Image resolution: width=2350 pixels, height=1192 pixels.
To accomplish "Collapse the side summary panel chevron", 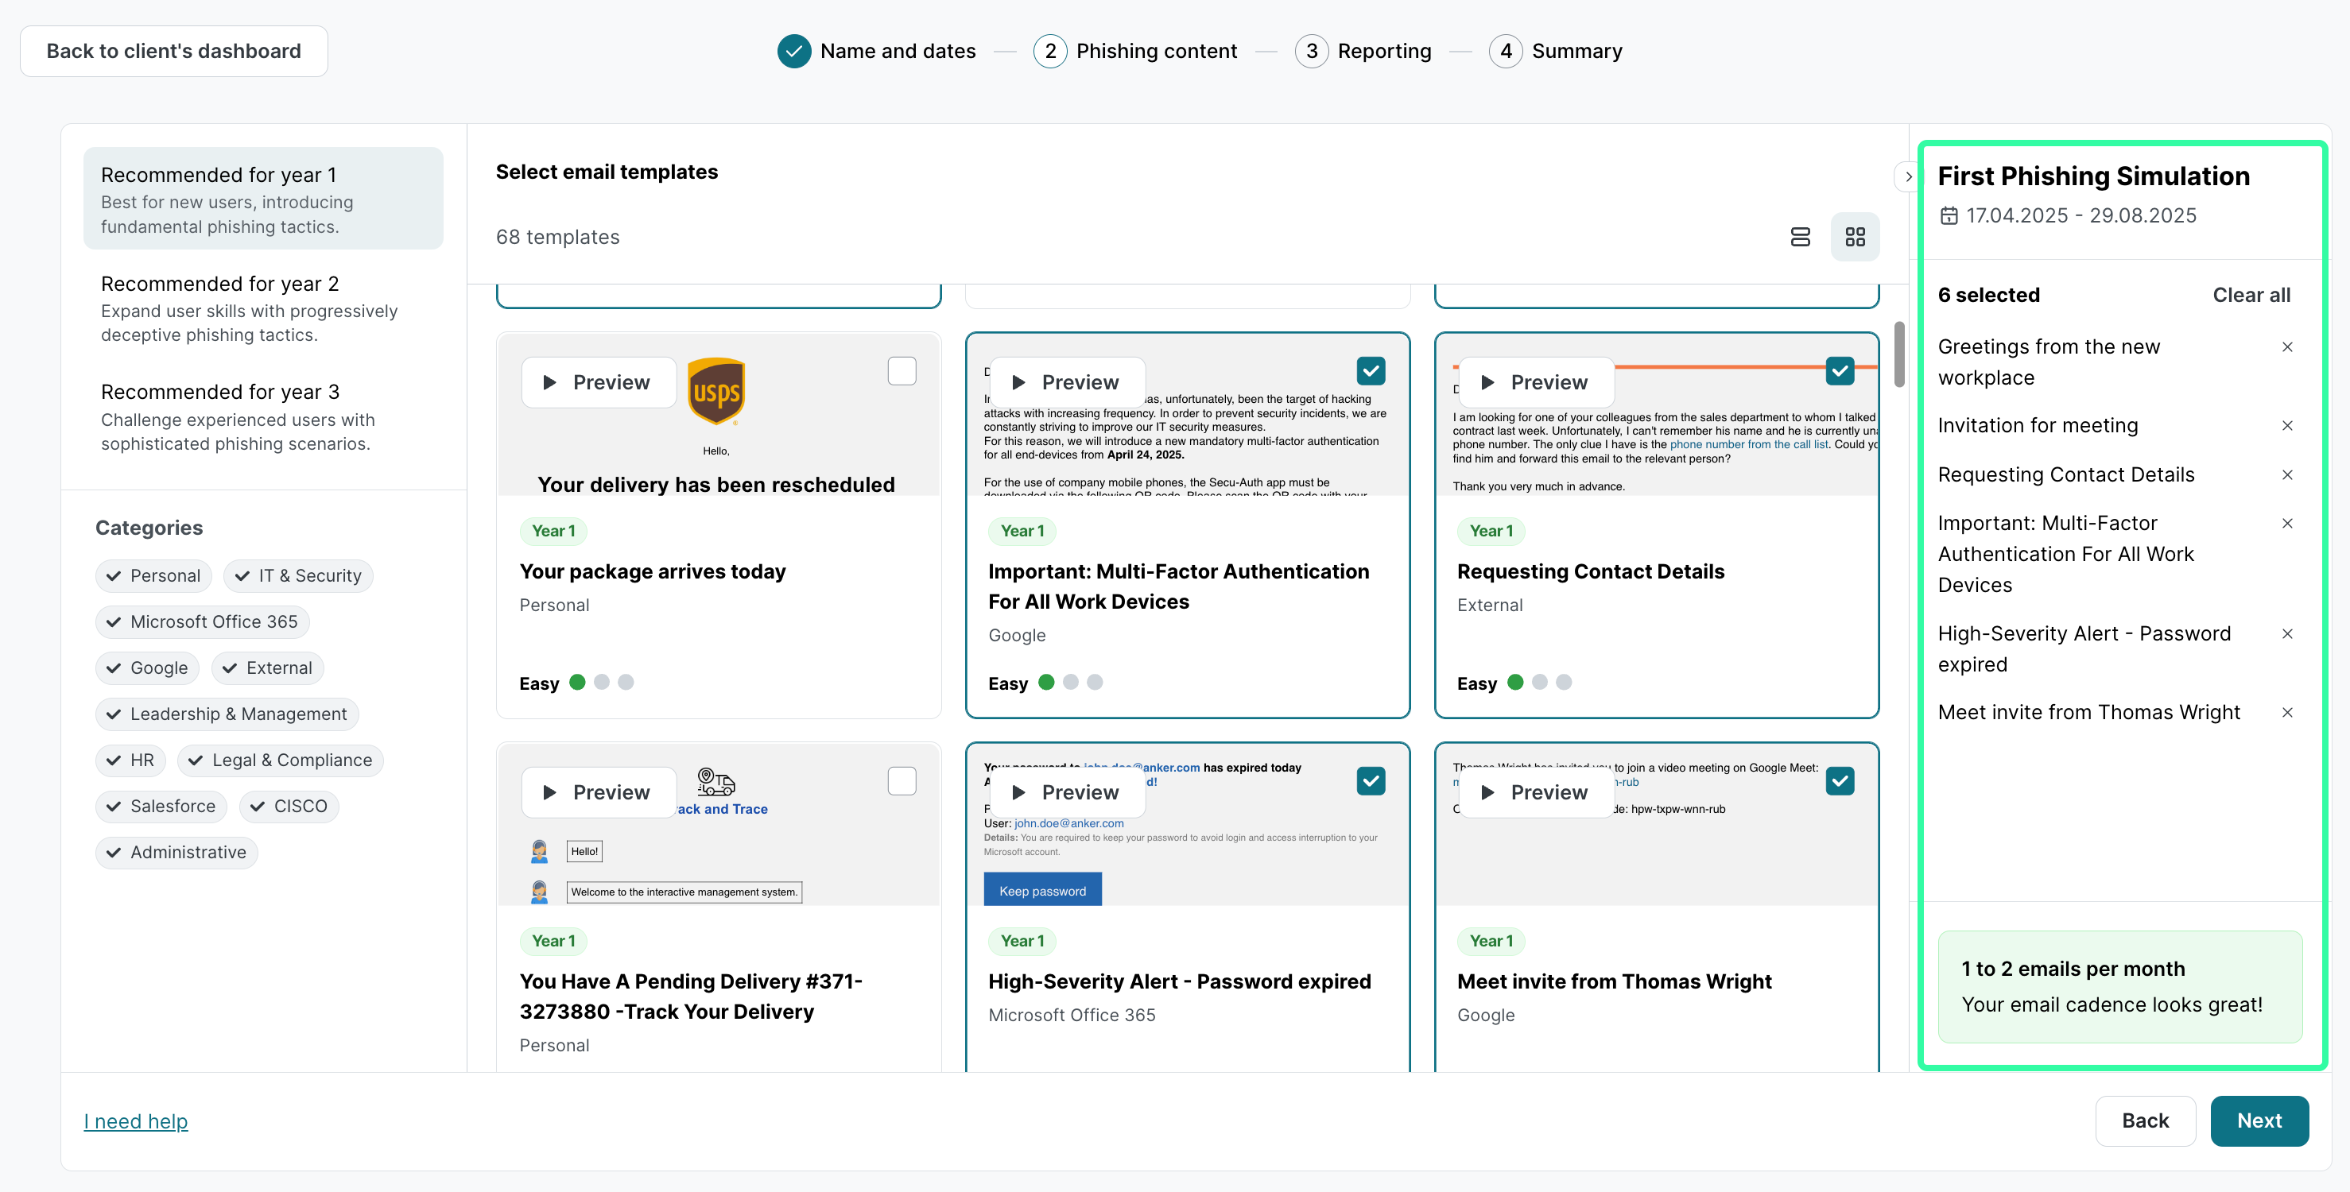I will (1907, 177).
